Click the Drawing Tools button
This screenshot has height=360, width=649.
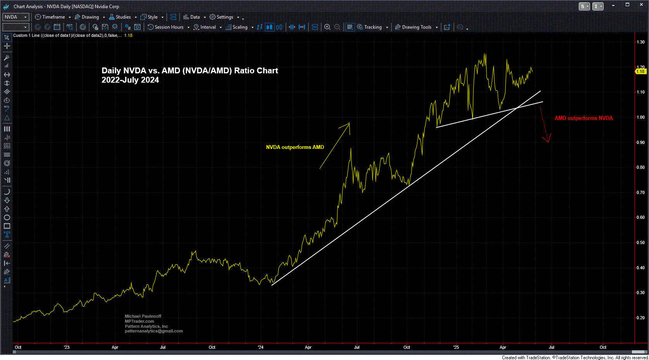(413, 27)
